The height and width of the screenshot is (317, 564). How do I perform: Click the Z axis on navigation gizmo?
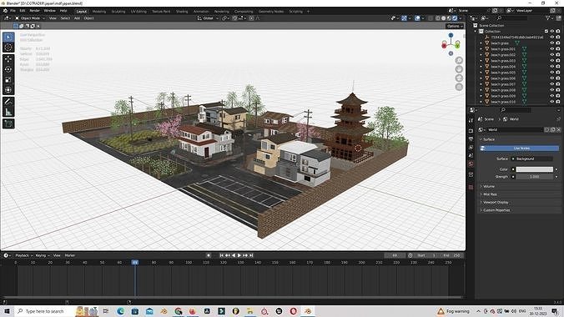tap(451, 35)
